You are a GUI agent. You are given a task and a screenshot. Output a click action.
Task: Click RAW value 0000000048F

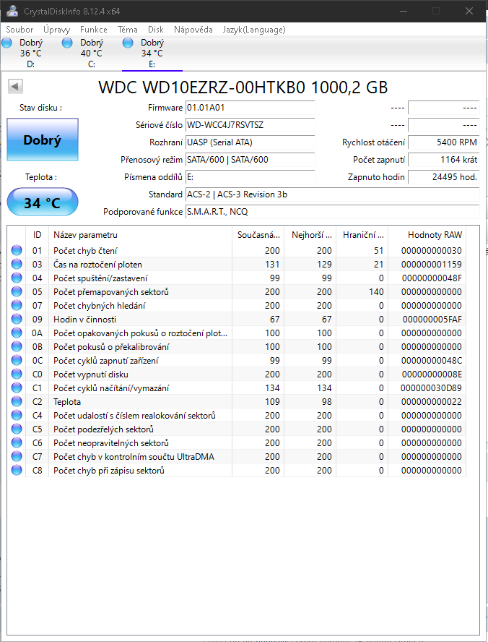tap(432, 278)
